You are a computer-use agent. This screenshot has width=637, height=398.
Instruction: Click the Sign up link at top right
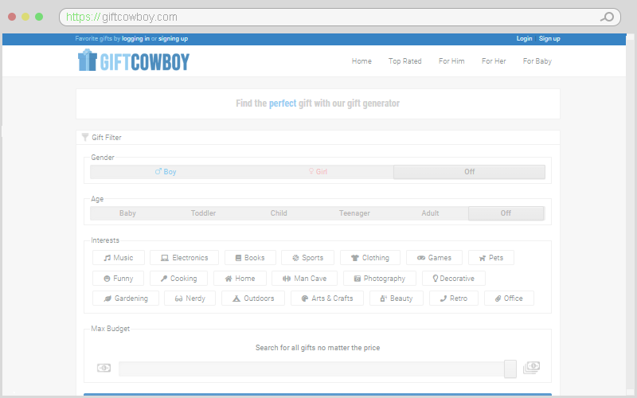[549, 39]
